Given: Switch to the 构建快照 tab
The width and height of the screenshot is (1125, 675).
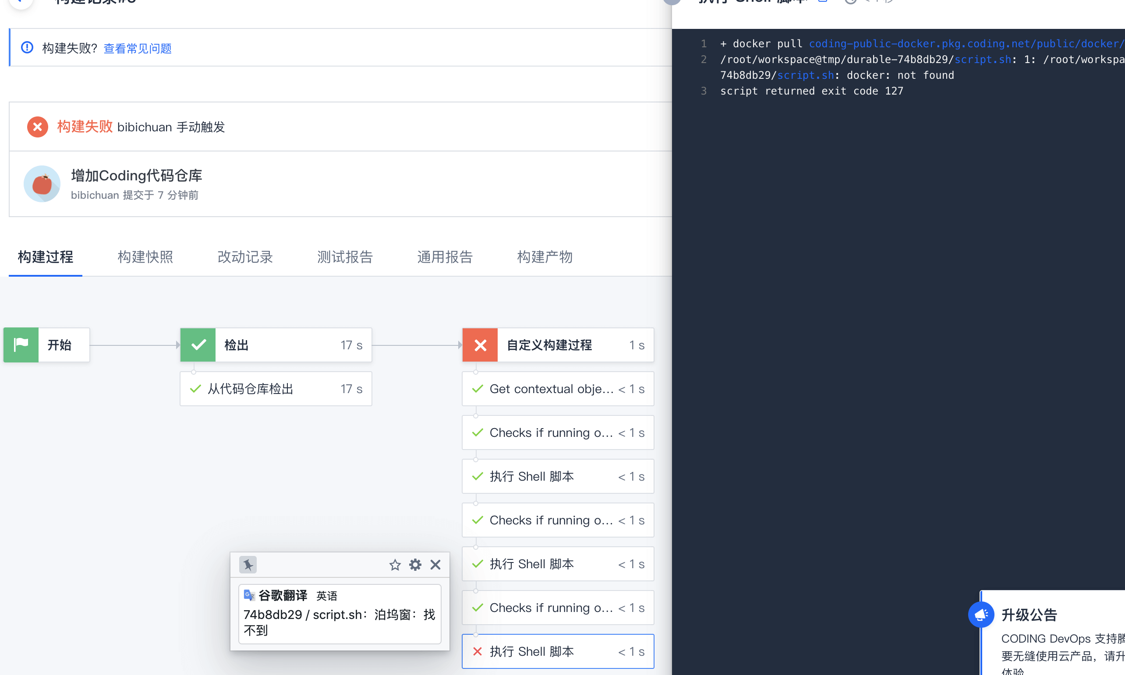Looking at the screenshot, I should (x=145, y=257).
